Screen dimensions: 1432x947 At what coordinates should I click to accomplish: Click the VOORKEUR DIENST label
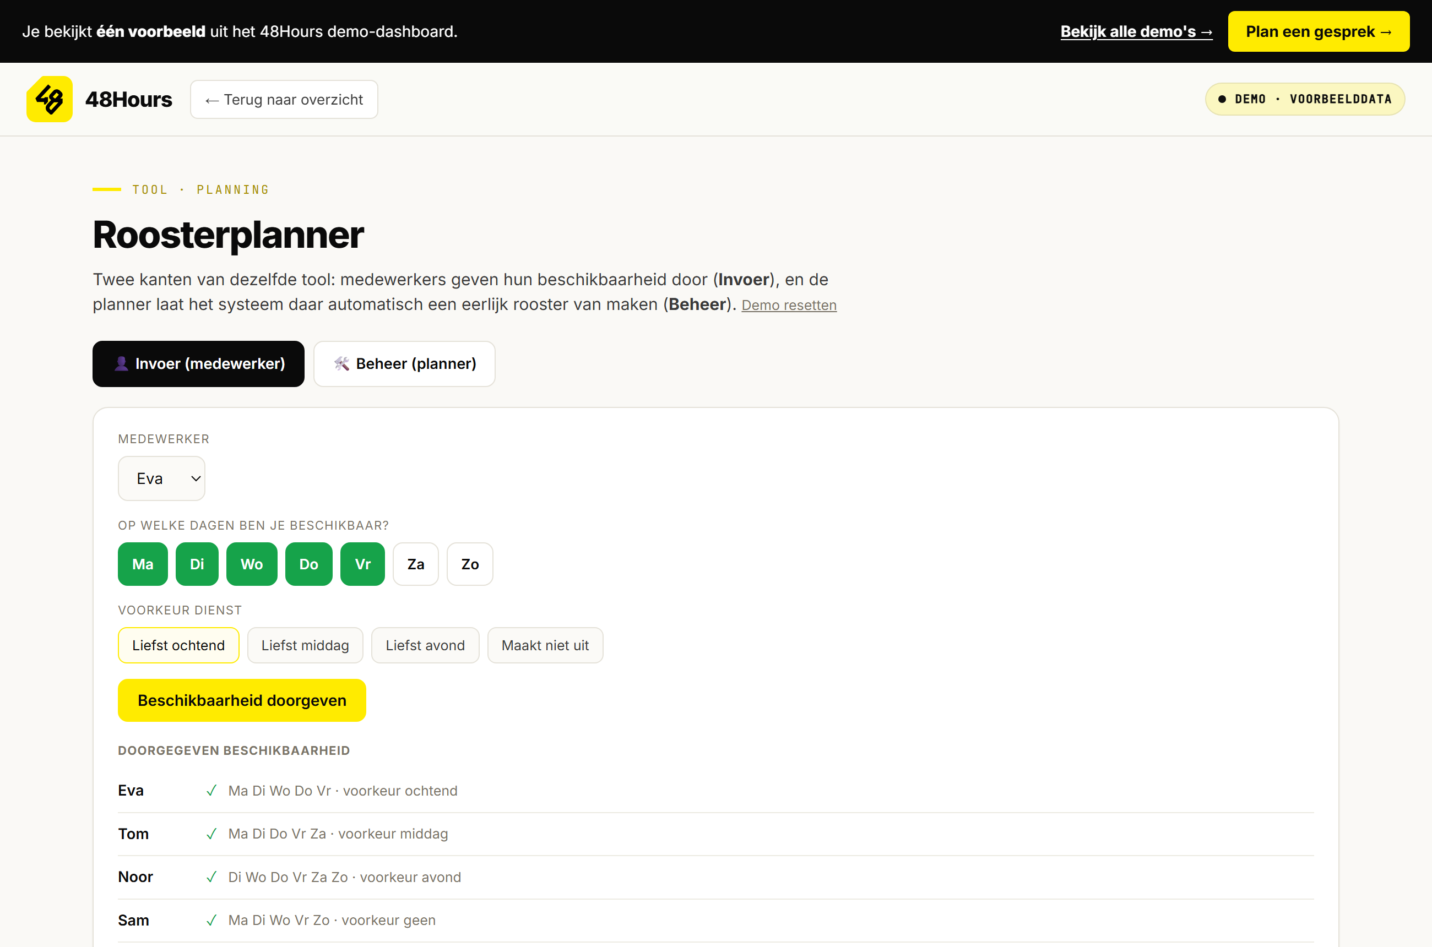point(180,610)
